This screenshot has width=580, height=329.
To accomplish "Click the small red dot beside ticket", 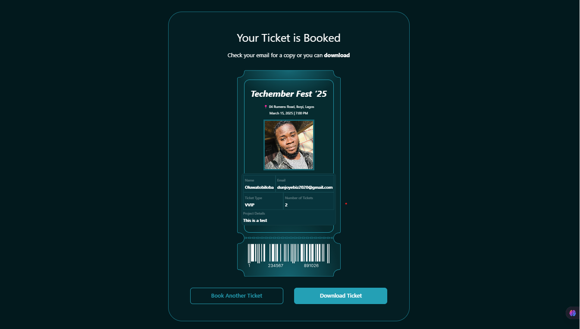I will (346, 203).
